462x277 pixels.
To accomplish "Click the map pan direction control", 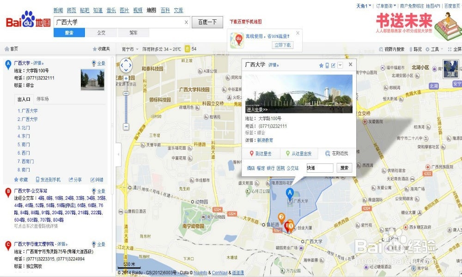I will click(x=126, y=65).
